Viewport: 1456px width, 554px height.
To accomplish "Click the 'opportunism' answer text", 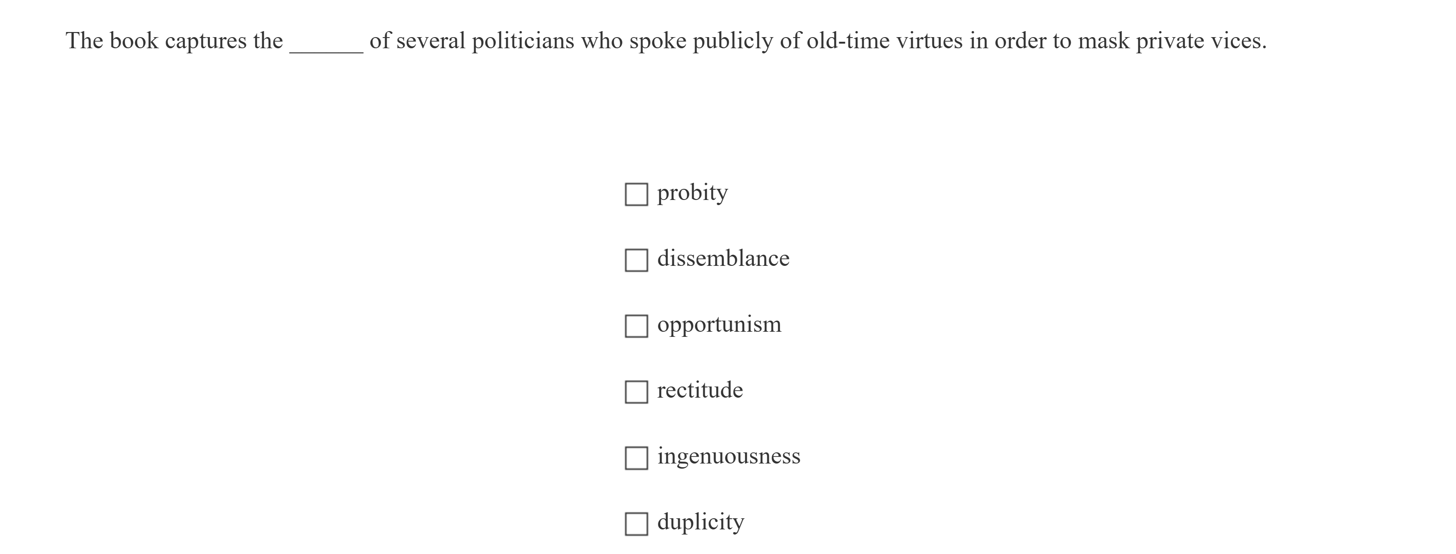I will pyautogui.click(x=719, y=325).
